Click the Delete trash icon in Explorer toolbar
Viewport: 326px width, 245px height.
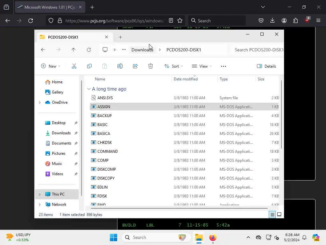point(151,66)
